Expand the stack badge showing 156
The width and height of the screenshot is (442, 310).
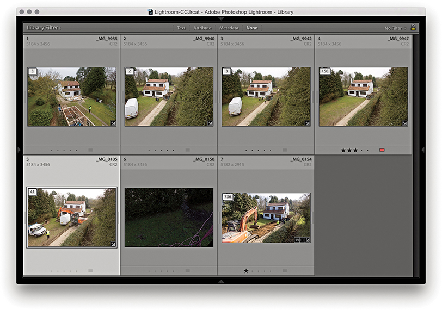point(325,71)
